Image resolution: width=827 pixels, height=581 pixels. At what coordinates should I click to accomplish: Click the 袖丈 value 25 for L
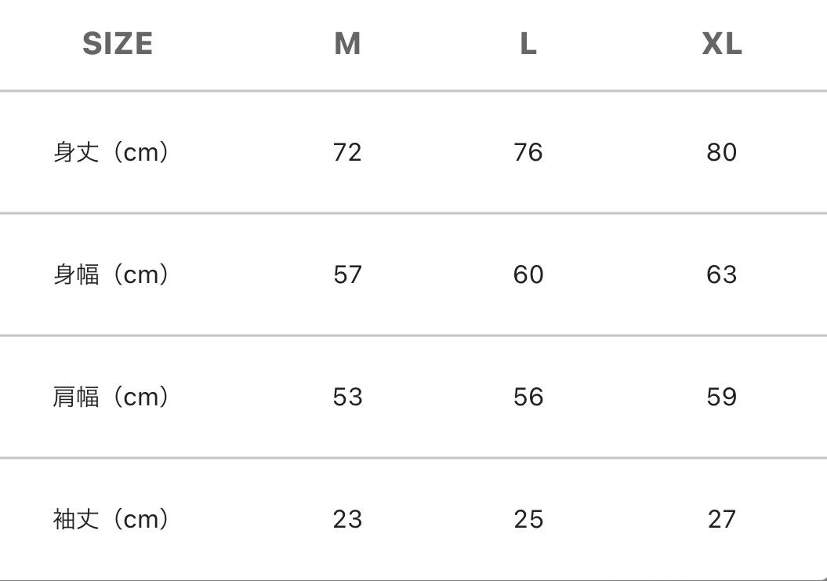coord(528,519)
